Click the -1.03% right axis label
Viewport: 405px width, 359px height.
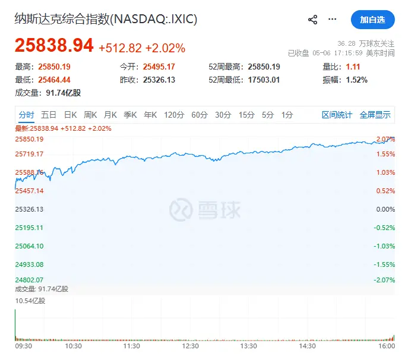[x=384, y=246]
